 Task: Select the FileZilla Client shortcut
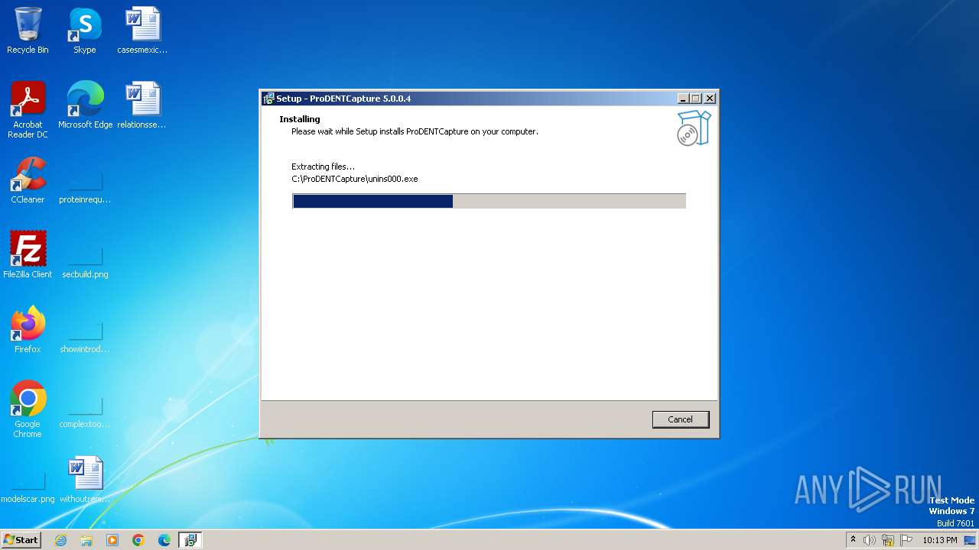(28, 255)
